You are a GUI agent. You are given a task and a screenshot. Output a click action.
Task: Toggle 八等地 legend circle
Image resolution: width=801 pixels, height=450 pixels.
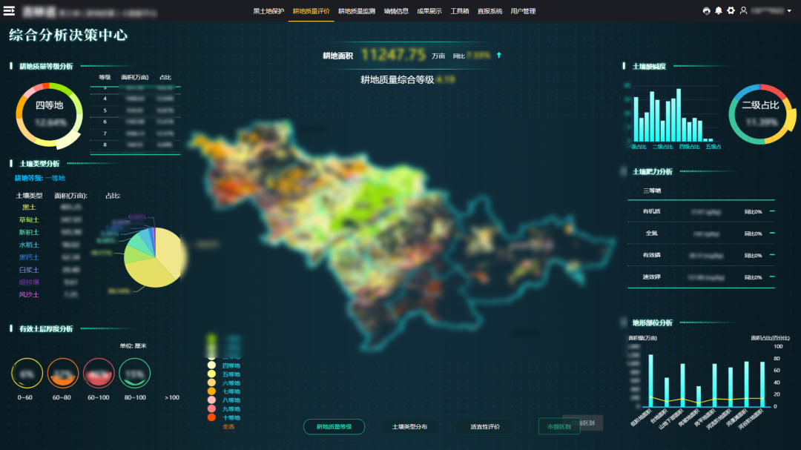211,400
